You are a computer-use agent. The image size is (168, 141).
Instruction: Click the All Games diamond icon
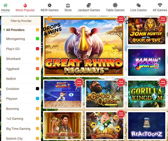[160, 5]
